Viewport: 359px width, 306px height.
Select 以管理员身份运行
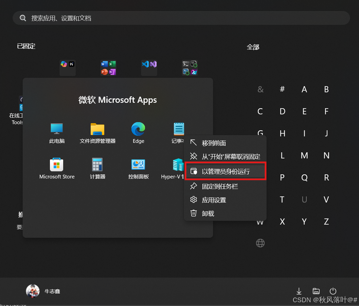(225, 171)
